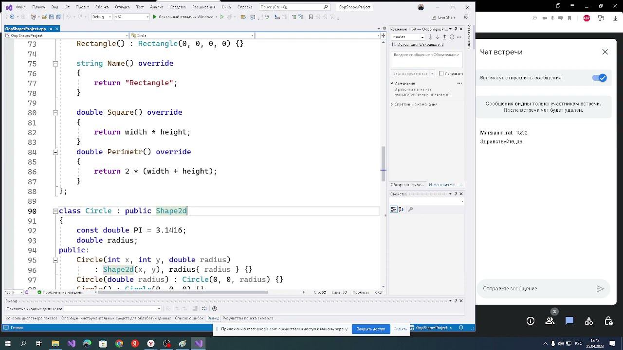Open the Правка menu
Image resolution: width=623 pixels, height=350 pixels.
38,7
